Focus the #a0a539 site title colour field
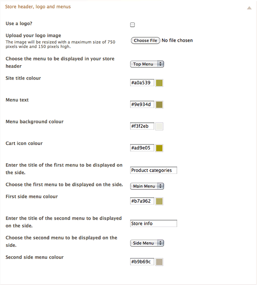The image size is (257, 285). (142, 83)
